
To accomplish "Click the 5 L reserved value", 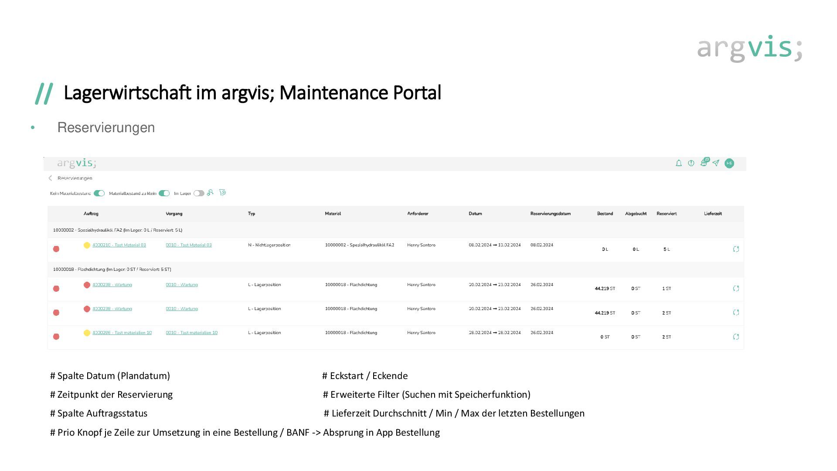I will click(x=667, y=249).
